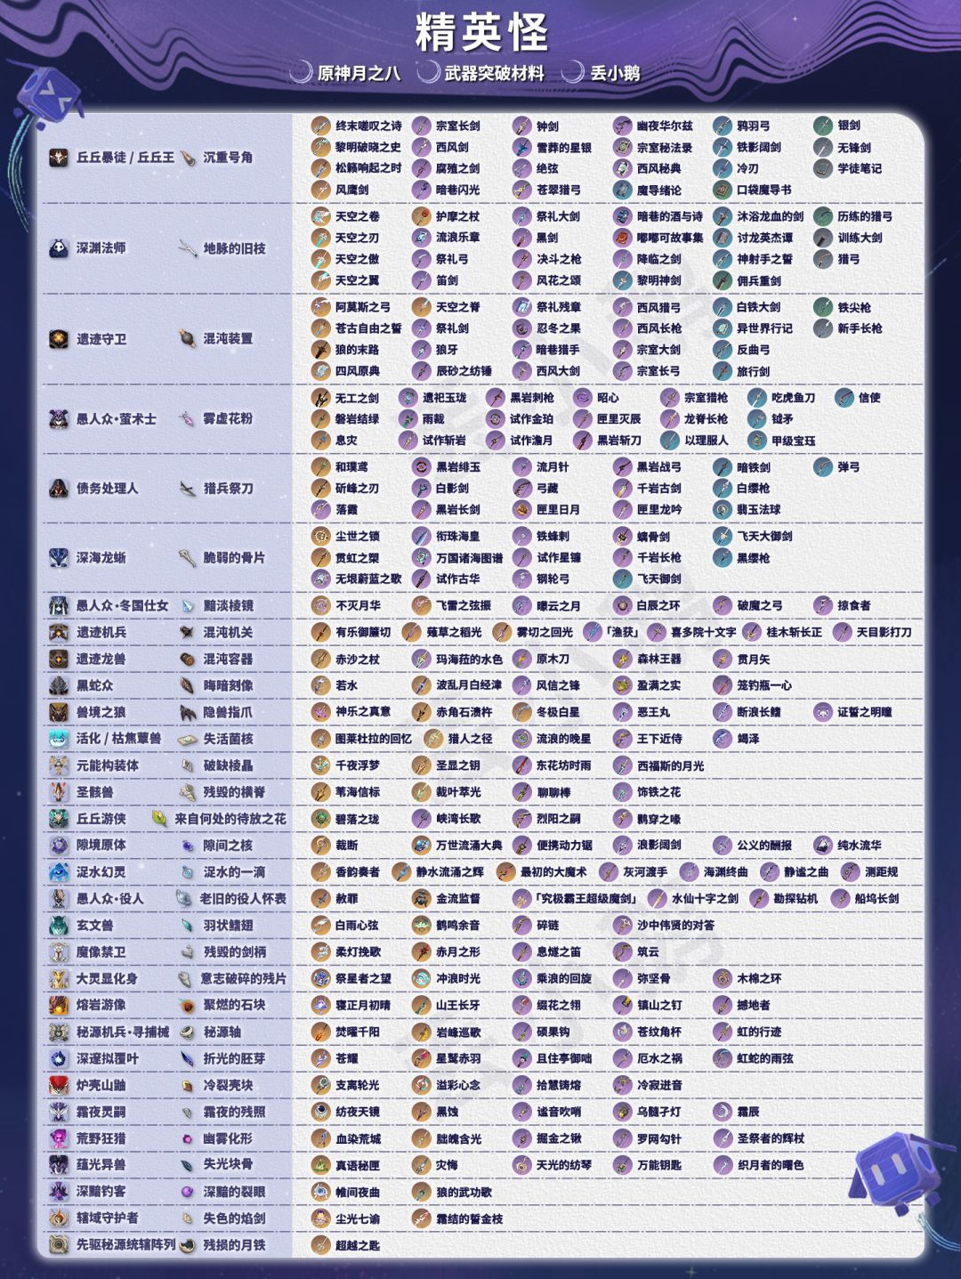Viewport: 961px width, 1279px height.
Task: Click the 纺夜天镜 weapon icon
Action: pos(321,1112)
